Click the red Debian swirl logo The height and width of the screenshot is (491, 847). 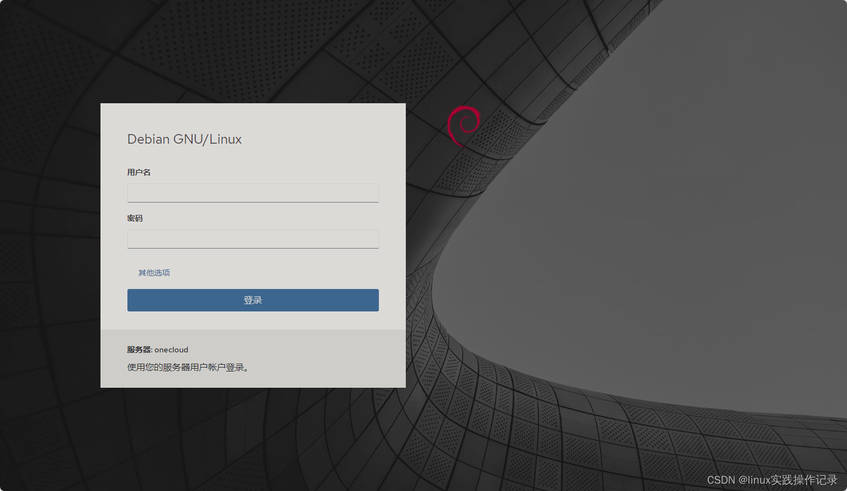pyautogui.click(x=464, y=126)
